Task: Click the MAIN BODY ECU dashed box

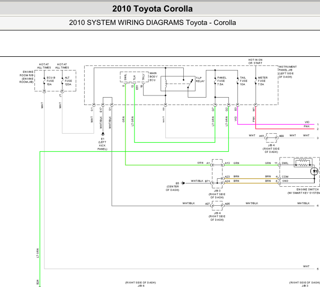Action: point(134,77)
